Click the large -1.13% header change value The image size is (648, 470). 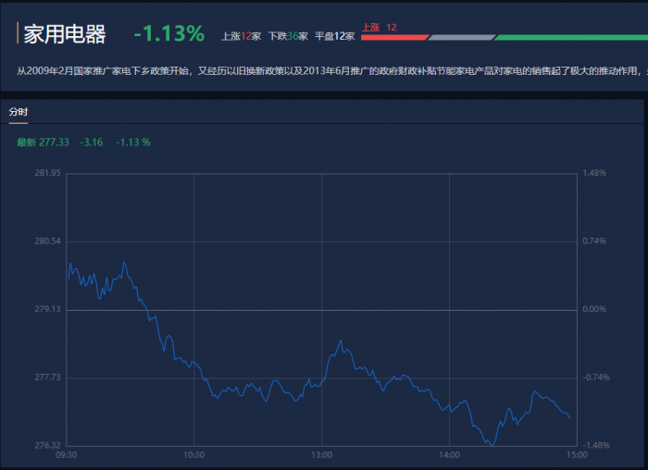(168, 34)
